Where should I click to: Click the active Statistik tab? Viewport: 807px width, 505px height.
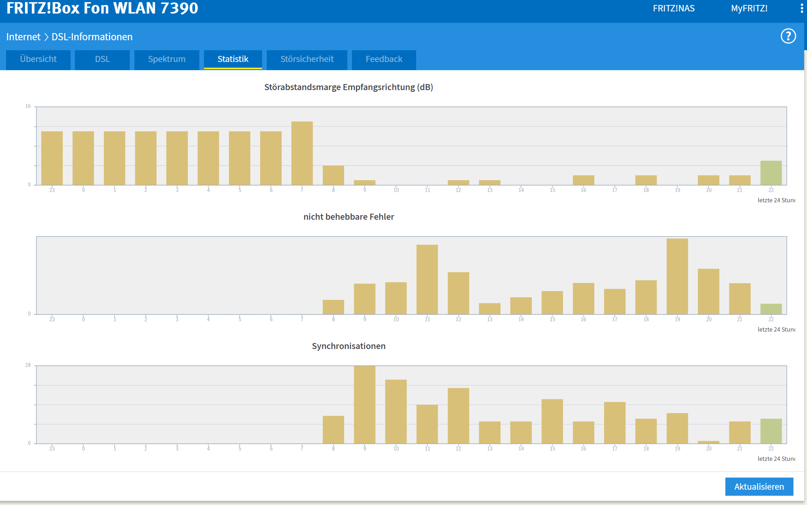[x=233, y=59]
